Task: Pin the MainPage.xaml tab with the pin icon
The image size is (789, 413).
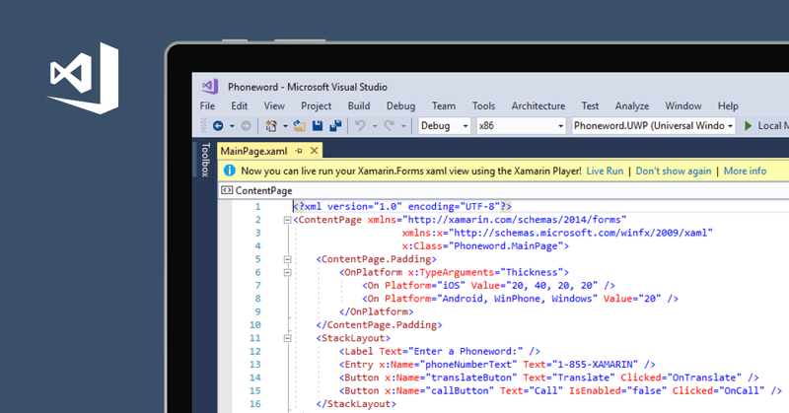Action: 299,151
